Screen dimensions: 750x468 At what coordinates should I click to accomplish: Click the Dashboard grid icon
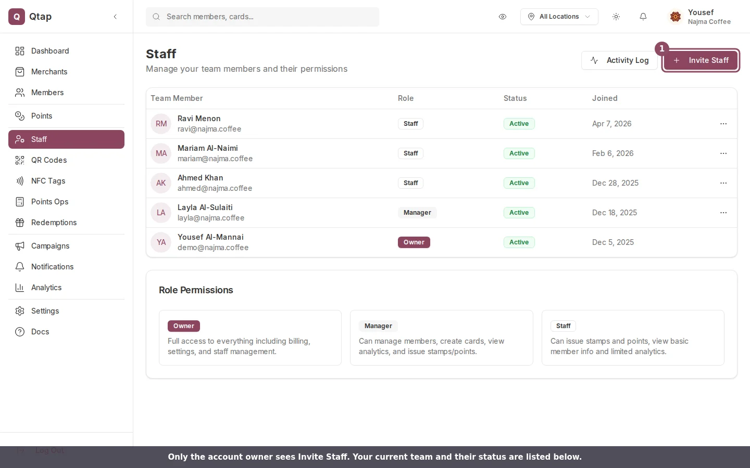click(20, 51)
